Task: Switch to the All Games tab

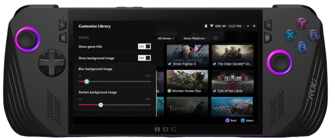Action: tap(166, 38)
